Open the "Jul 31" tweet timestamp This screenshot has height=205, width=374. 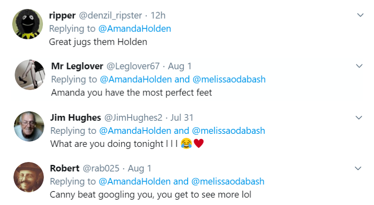click(x=182, y=118)
